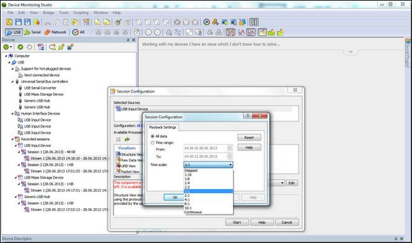
Task: Click the Packet View visualizer icon
Action: pyautogui.click(x=119, y=171)
